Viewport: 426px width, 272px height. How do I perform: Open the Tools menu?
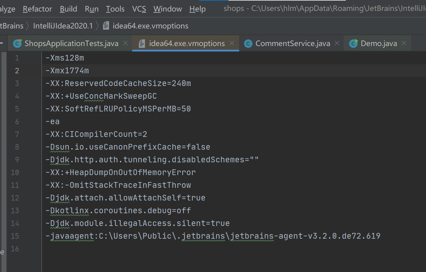click(115, 9)
